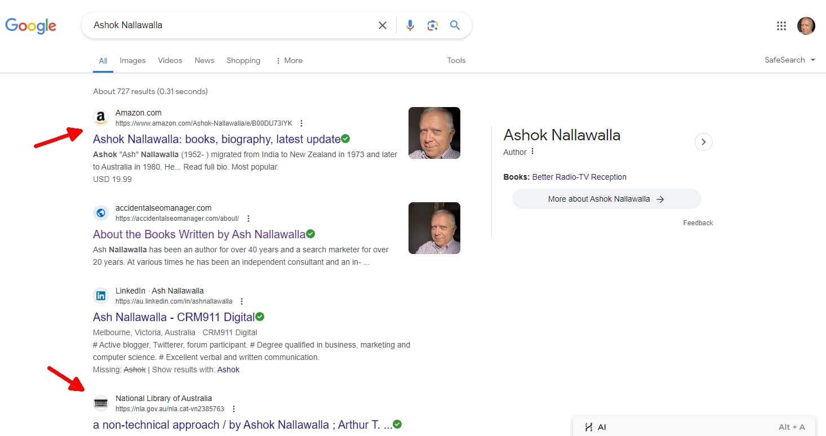Open Ash Nallawalla CRM911 Digital link

click(x=174, y=317)
